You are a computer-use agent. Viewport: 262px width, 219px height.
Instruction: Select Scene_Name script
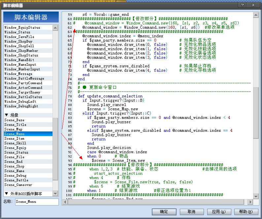(28, 171)
